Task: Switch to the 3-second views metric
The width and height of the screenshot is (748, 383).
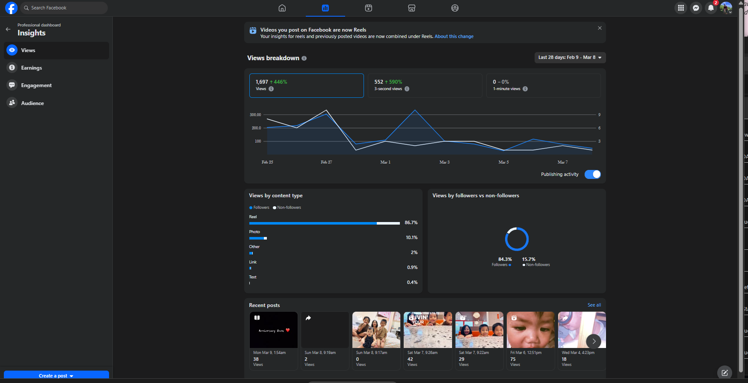Action: point(425,85)
